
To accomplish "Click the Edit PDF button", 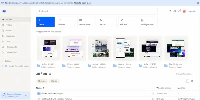I will [x=128, y=22].
